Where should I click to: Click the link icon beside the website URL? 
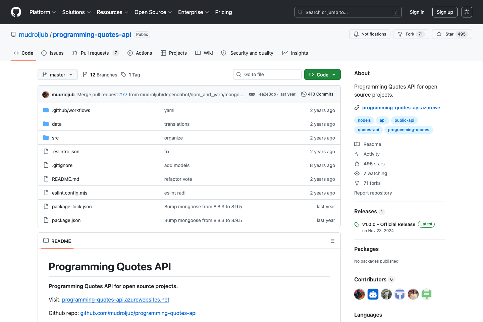click(357, 108)
